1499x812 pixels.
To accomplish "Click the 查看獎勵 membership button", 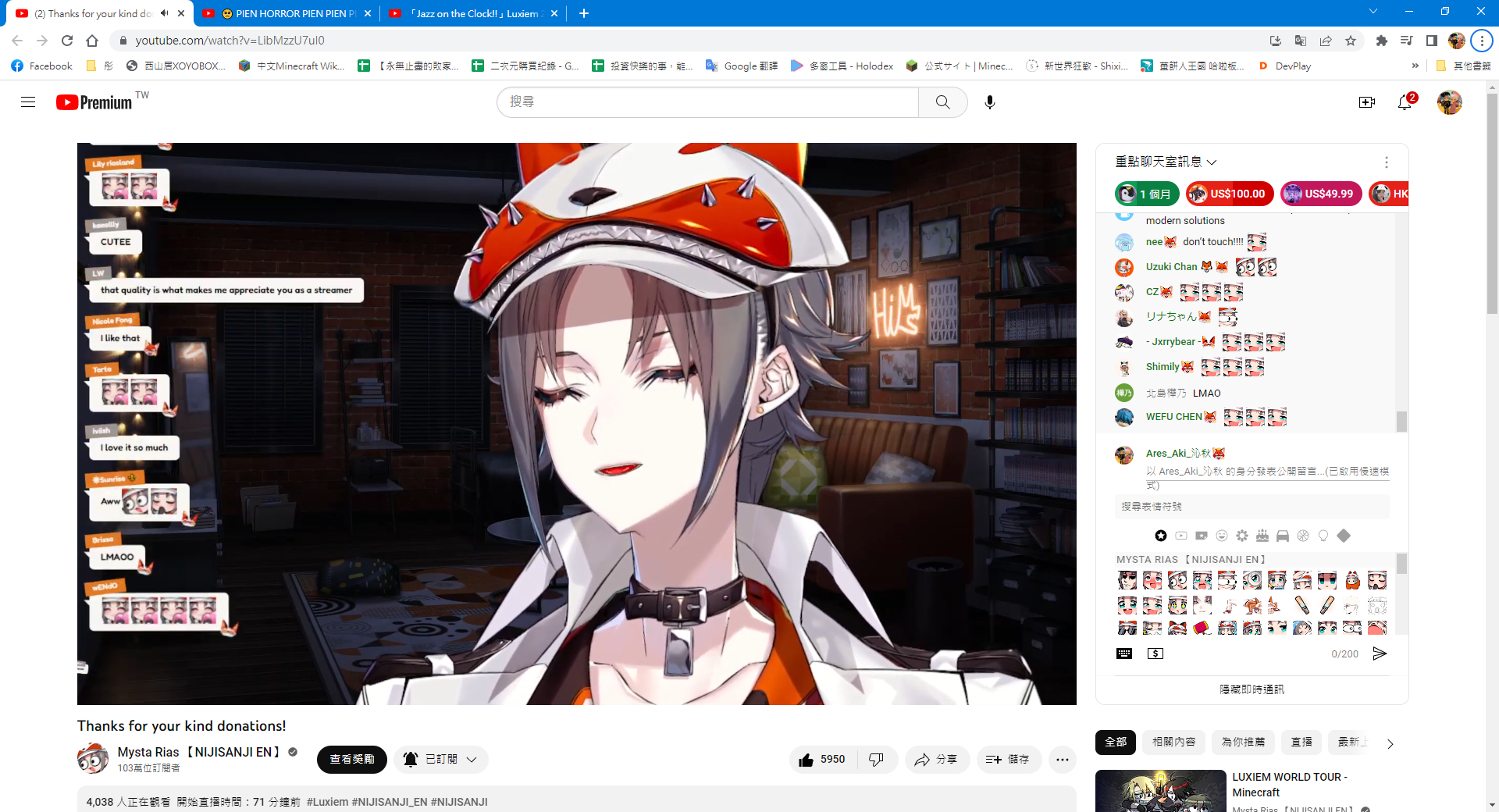I will coord(352,759).
